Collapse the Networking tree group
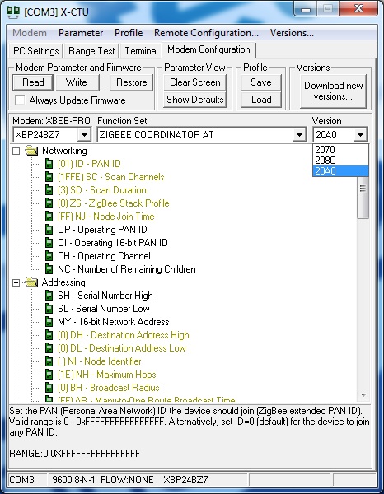The image size is (384, 494). (16, 151)
